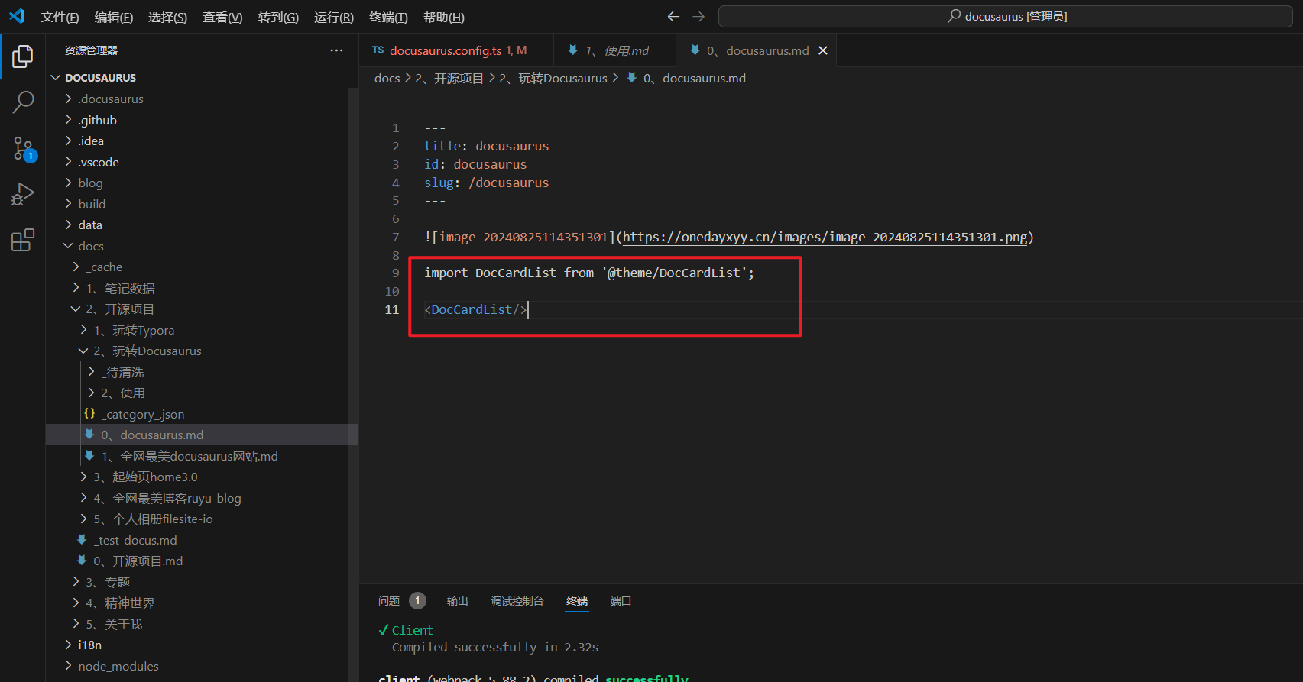The width and height of the screenshot is (1303, 682).
Task: Follow the onedayxyy.cn image URL link
Action: [825, 237]
